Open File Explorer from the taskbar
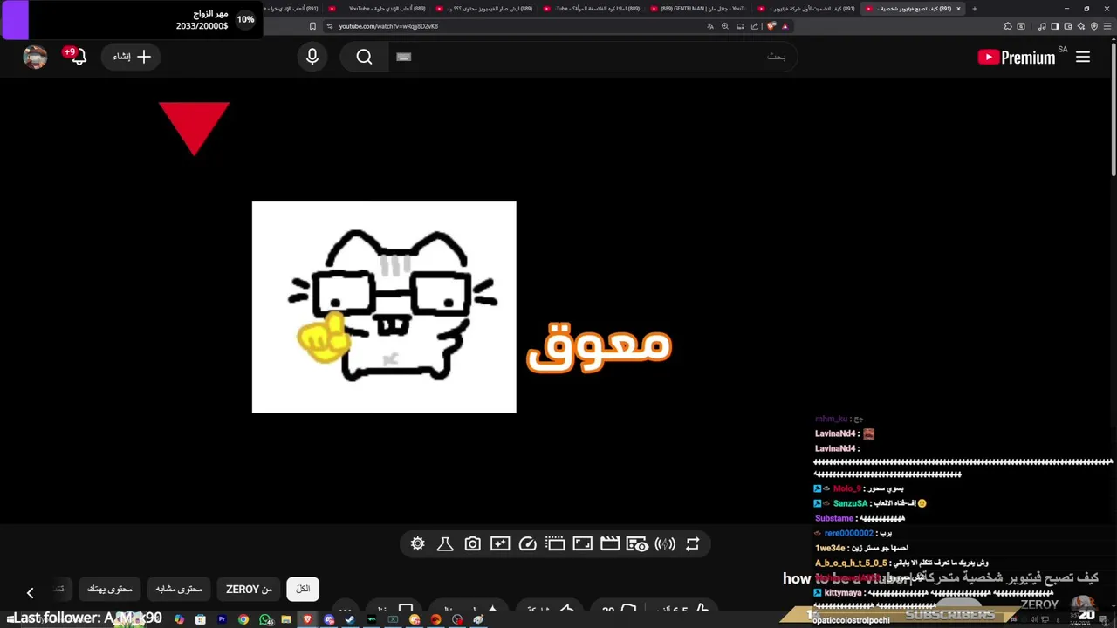Image resolution: width=1117 pixels, height=628 pixels. (x=285, y=619)
